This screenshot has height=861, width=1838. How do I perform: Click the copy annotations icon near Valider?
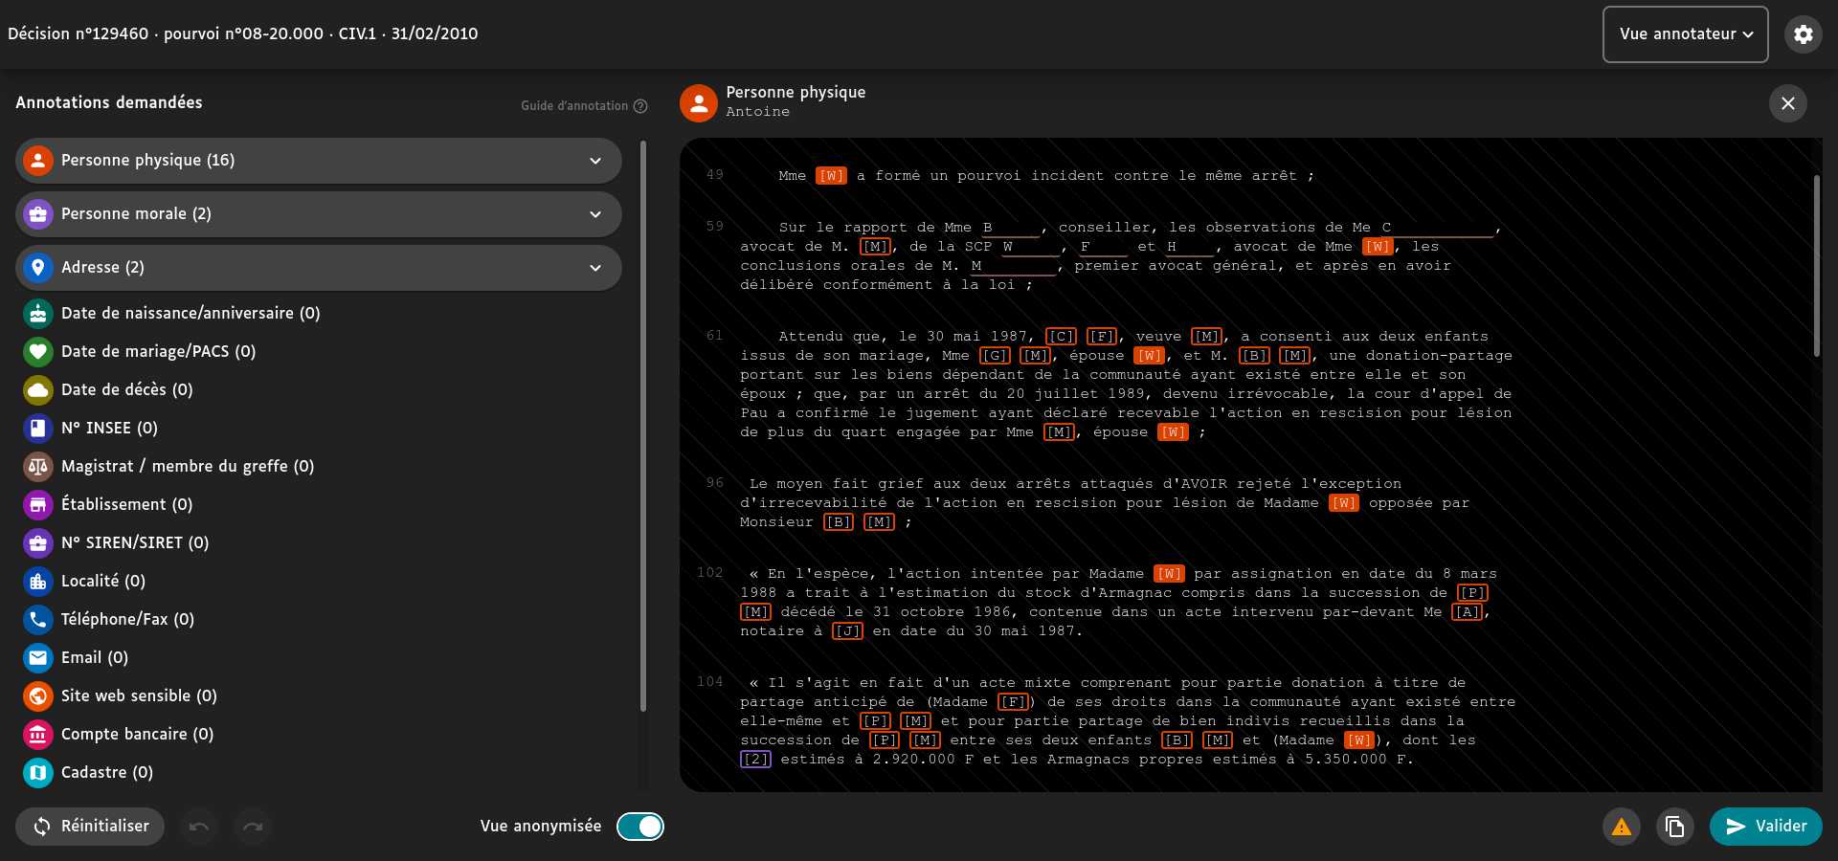point(1675,827)
